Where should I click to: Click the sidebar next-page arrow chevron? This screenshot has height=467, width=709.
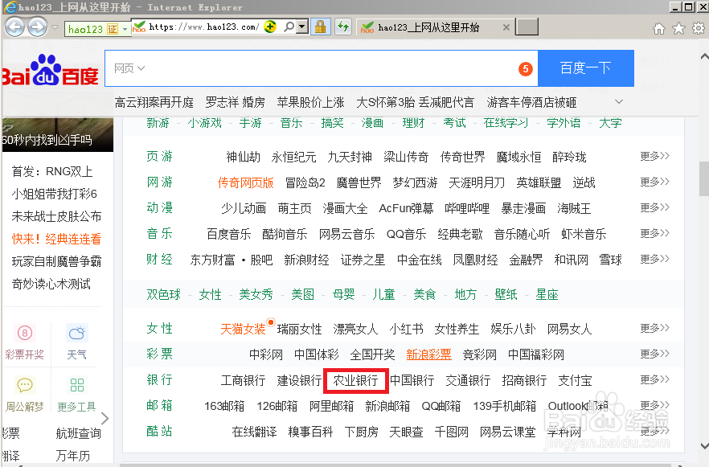pyautogui.click(x=105, y=419)
